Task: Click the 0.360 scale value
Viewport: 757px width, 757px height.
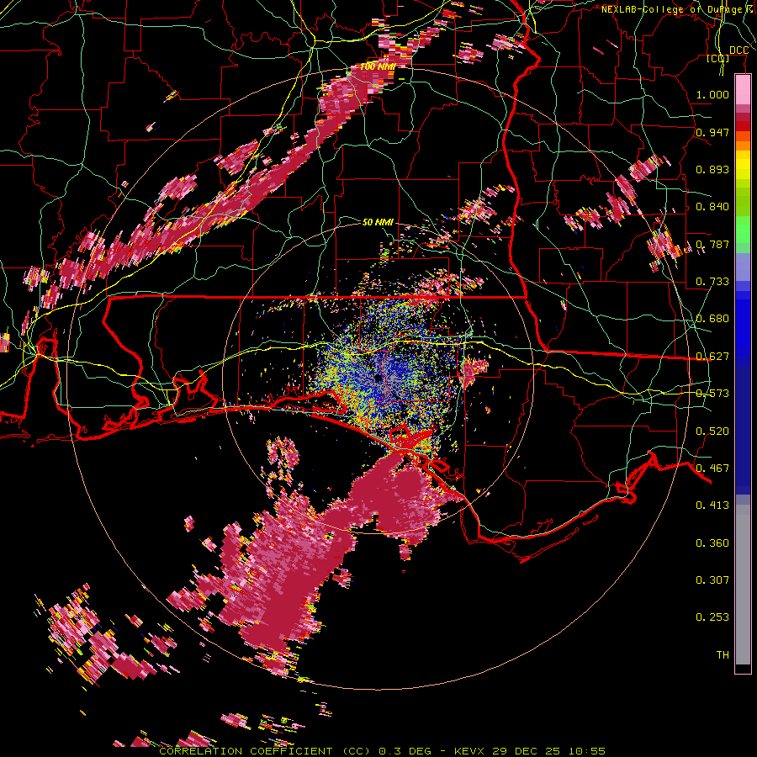Action: coord(712,543)
